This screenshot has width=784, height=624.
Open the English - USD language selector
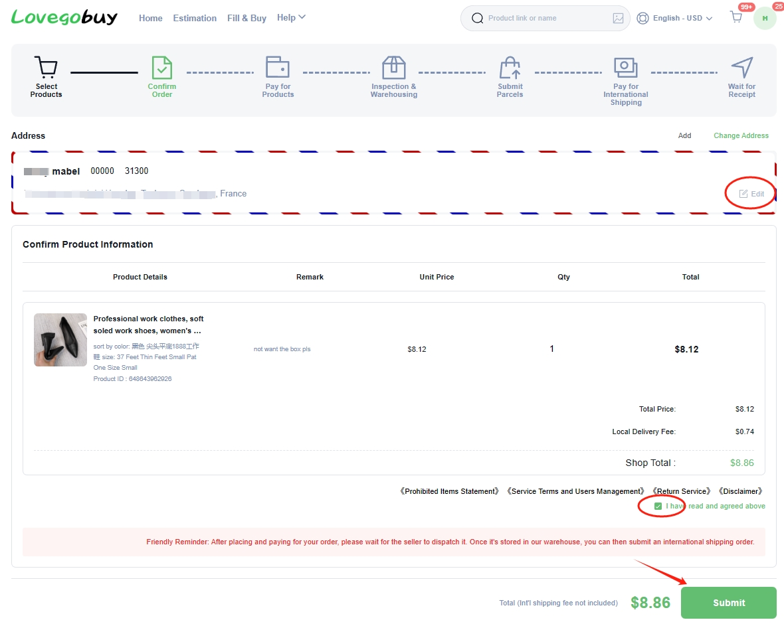[x=674, y=18]
